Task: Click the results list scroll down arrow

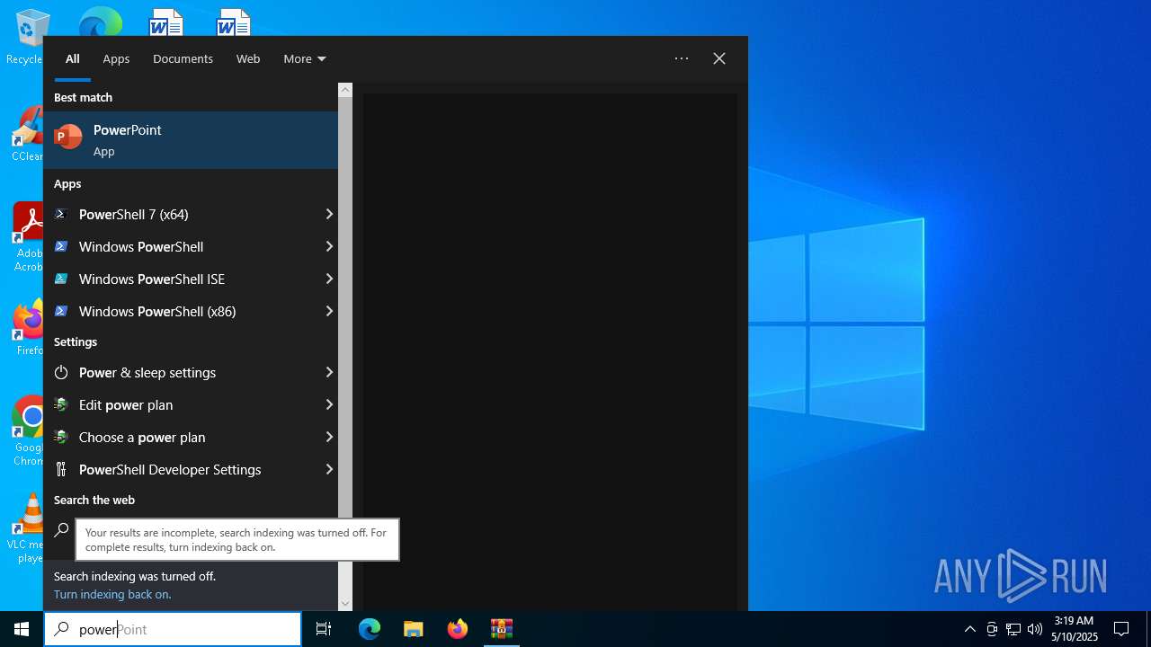Action: [345, 604]
